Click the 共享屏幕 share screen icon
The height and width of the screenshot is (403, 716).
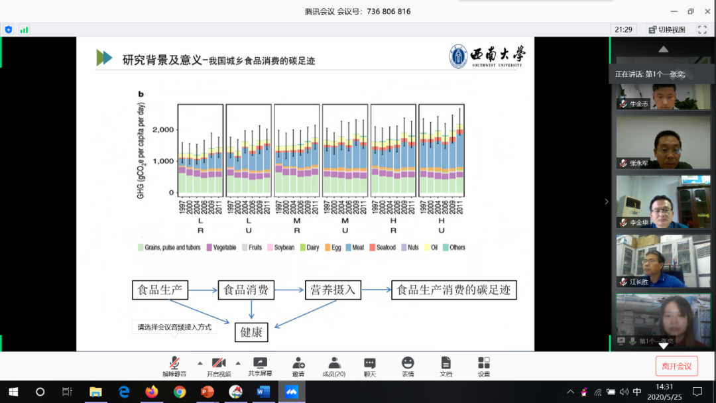click(261, 363)
